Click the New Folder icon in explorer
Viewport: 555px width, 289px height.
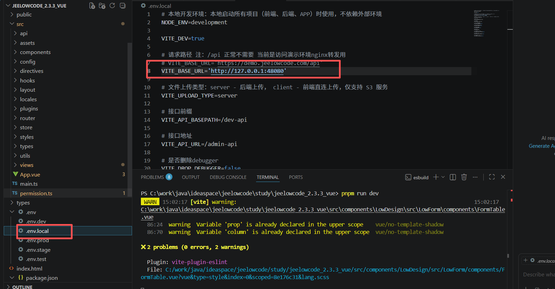click(x=102, y=6)
